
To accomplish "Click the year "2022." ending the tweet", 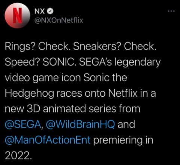I will [18, 156].
